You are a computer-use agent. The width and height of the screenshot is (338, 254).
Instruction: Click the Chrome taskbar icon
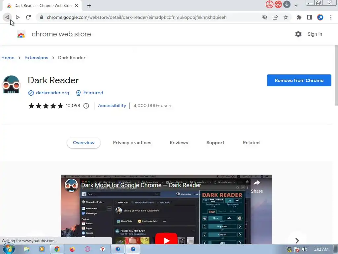[x=57, y=249]
